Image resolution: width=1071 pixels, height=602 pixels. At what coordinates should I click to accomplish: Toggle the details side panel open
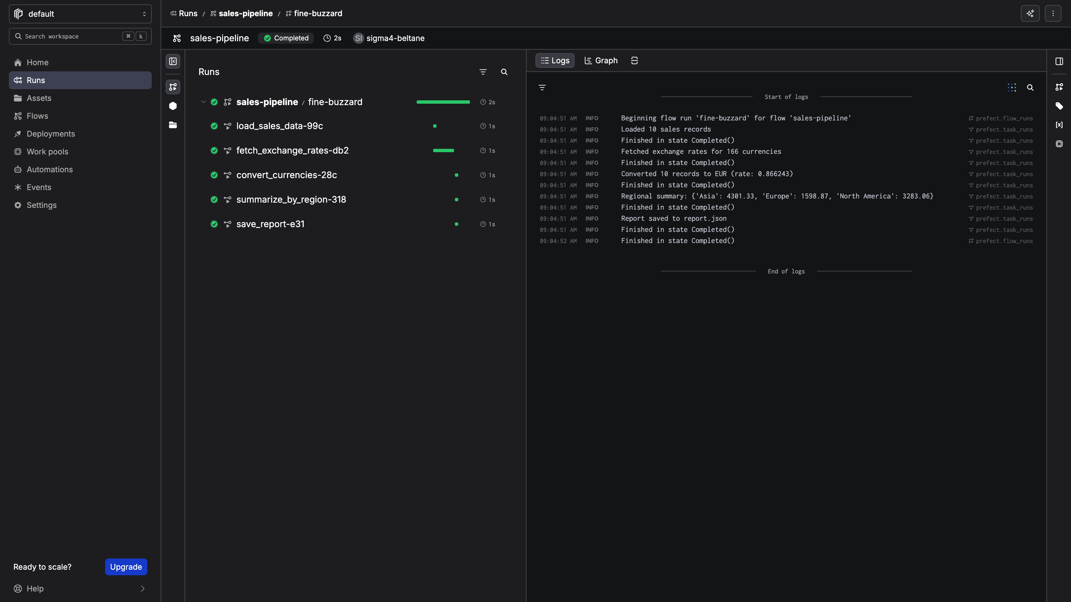click(1059, 61)
